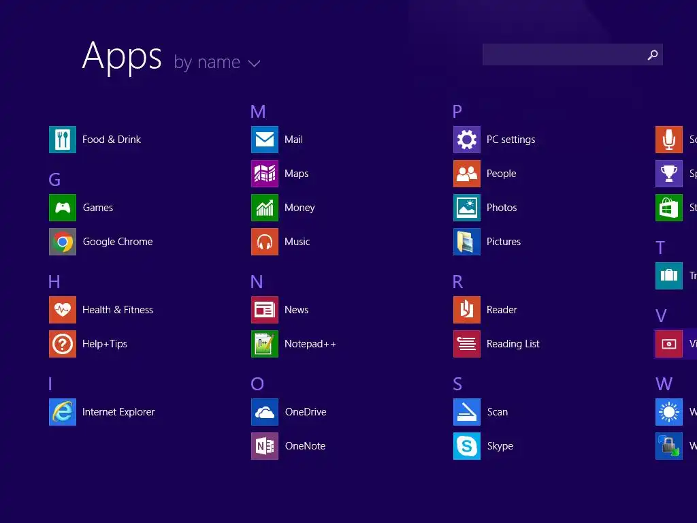Open the Store shopping bag icon
This screenshot has height=523, width=697.
(669, 208)
